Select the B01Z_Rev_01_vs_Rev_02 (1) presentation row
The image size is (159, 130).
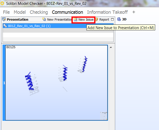click(x=58, y=26)
